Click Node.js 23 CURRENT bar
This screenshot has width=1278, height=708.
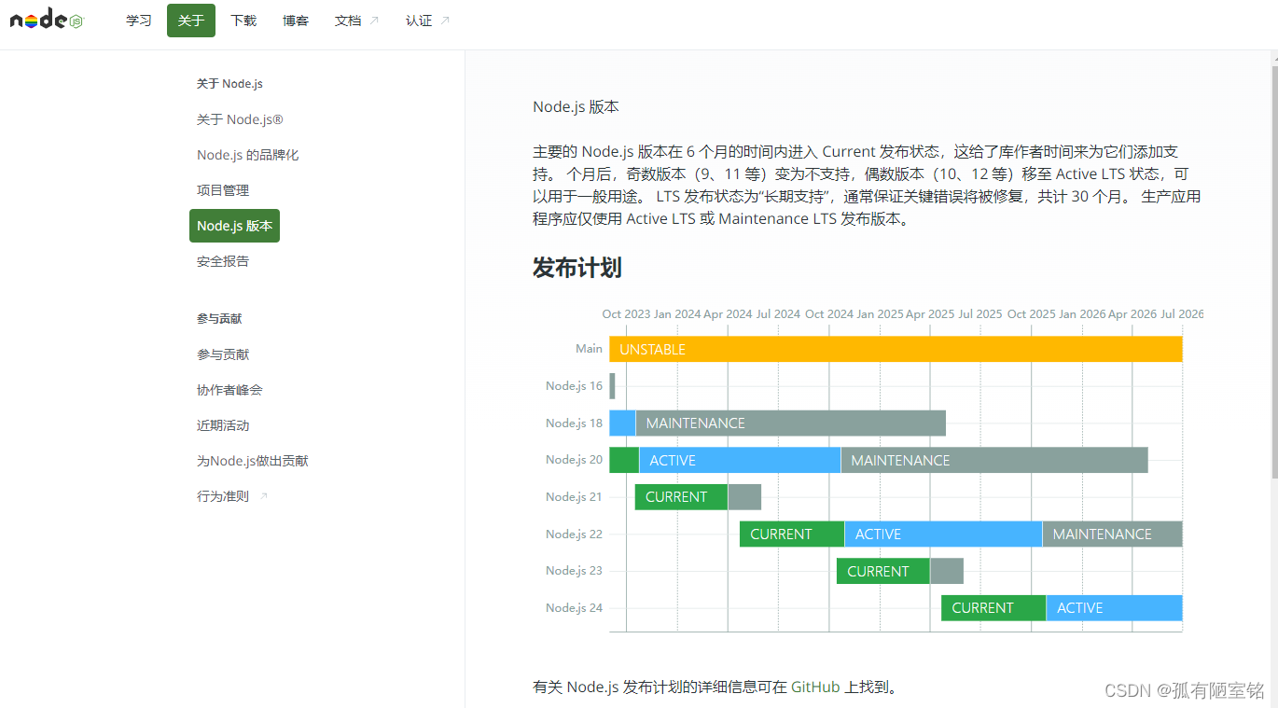(x=883, y=571)
